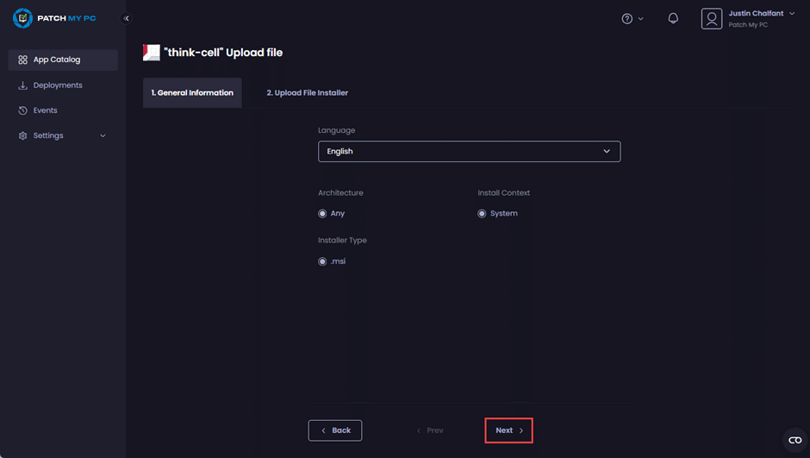Click the user profile avatar icon
The width and height of the screenshot is (810, 458).
711,19
